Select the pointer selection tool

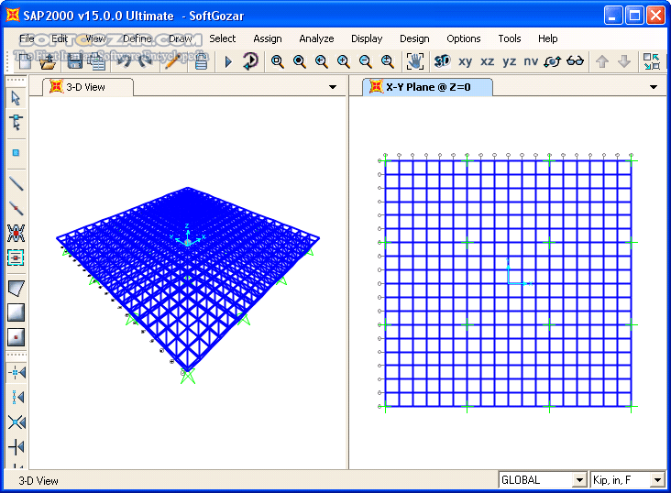click(x=16, y=98)
